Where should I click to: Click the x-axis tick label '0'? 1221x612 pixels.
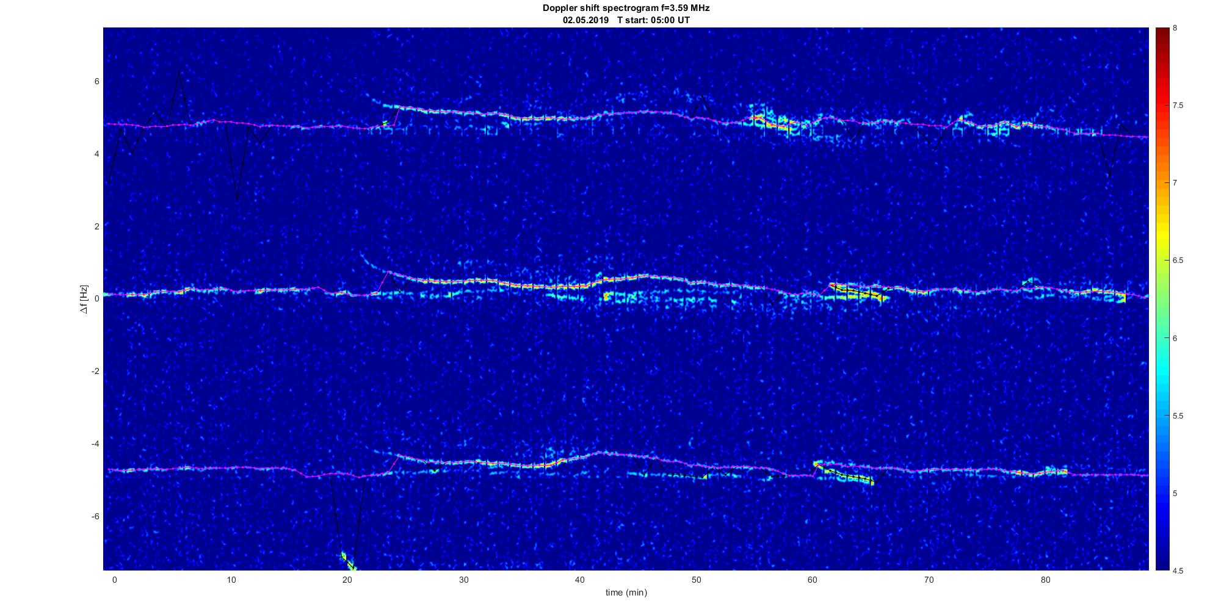(x=114, y=580)
